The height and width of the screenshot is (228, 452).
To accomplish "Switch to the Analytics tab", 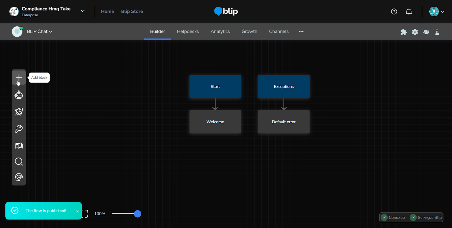I will point(220,32).
